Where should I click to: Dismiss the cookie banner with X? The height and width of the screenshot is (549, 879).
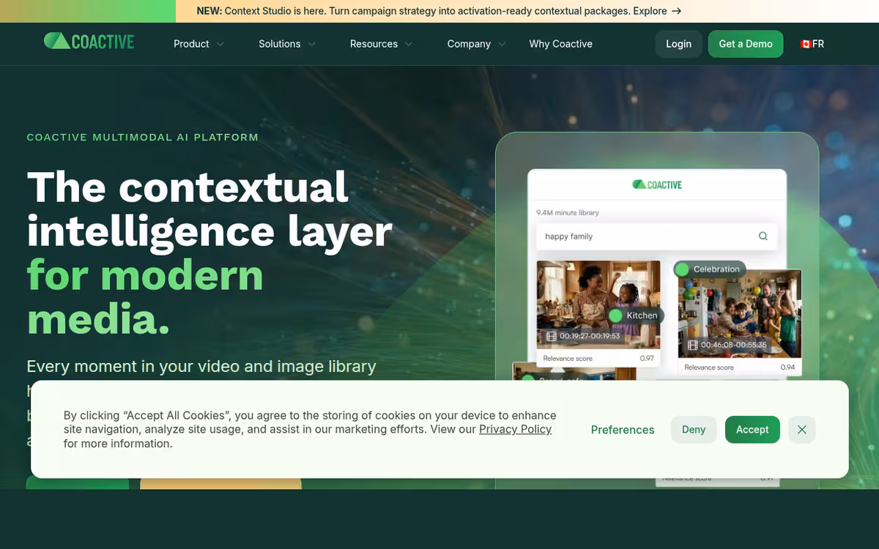pyautogui.click(x=802, y=430)
